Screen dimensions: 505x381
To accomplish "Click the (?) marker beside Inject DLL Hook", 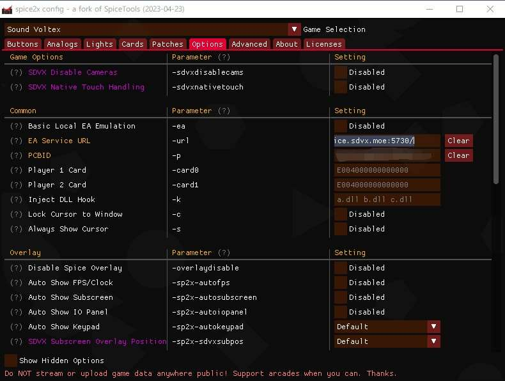I will 17,199.
